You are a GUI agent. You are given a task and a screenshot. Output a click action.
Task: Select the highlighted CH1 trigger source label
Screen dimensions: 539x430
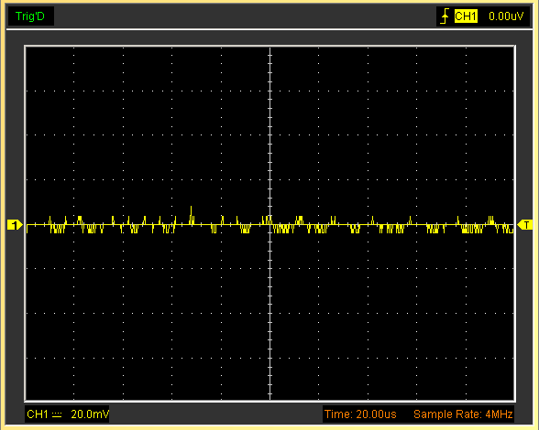pyautogui.click(x=466, y=16)
